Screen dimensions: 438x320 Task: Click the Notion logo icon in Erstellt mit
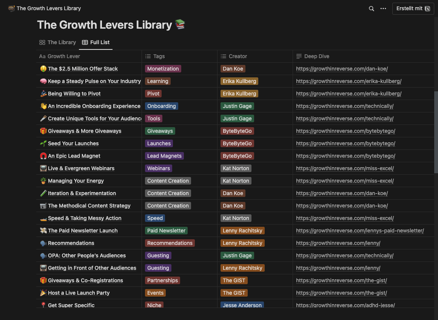(x=427, y=9)
